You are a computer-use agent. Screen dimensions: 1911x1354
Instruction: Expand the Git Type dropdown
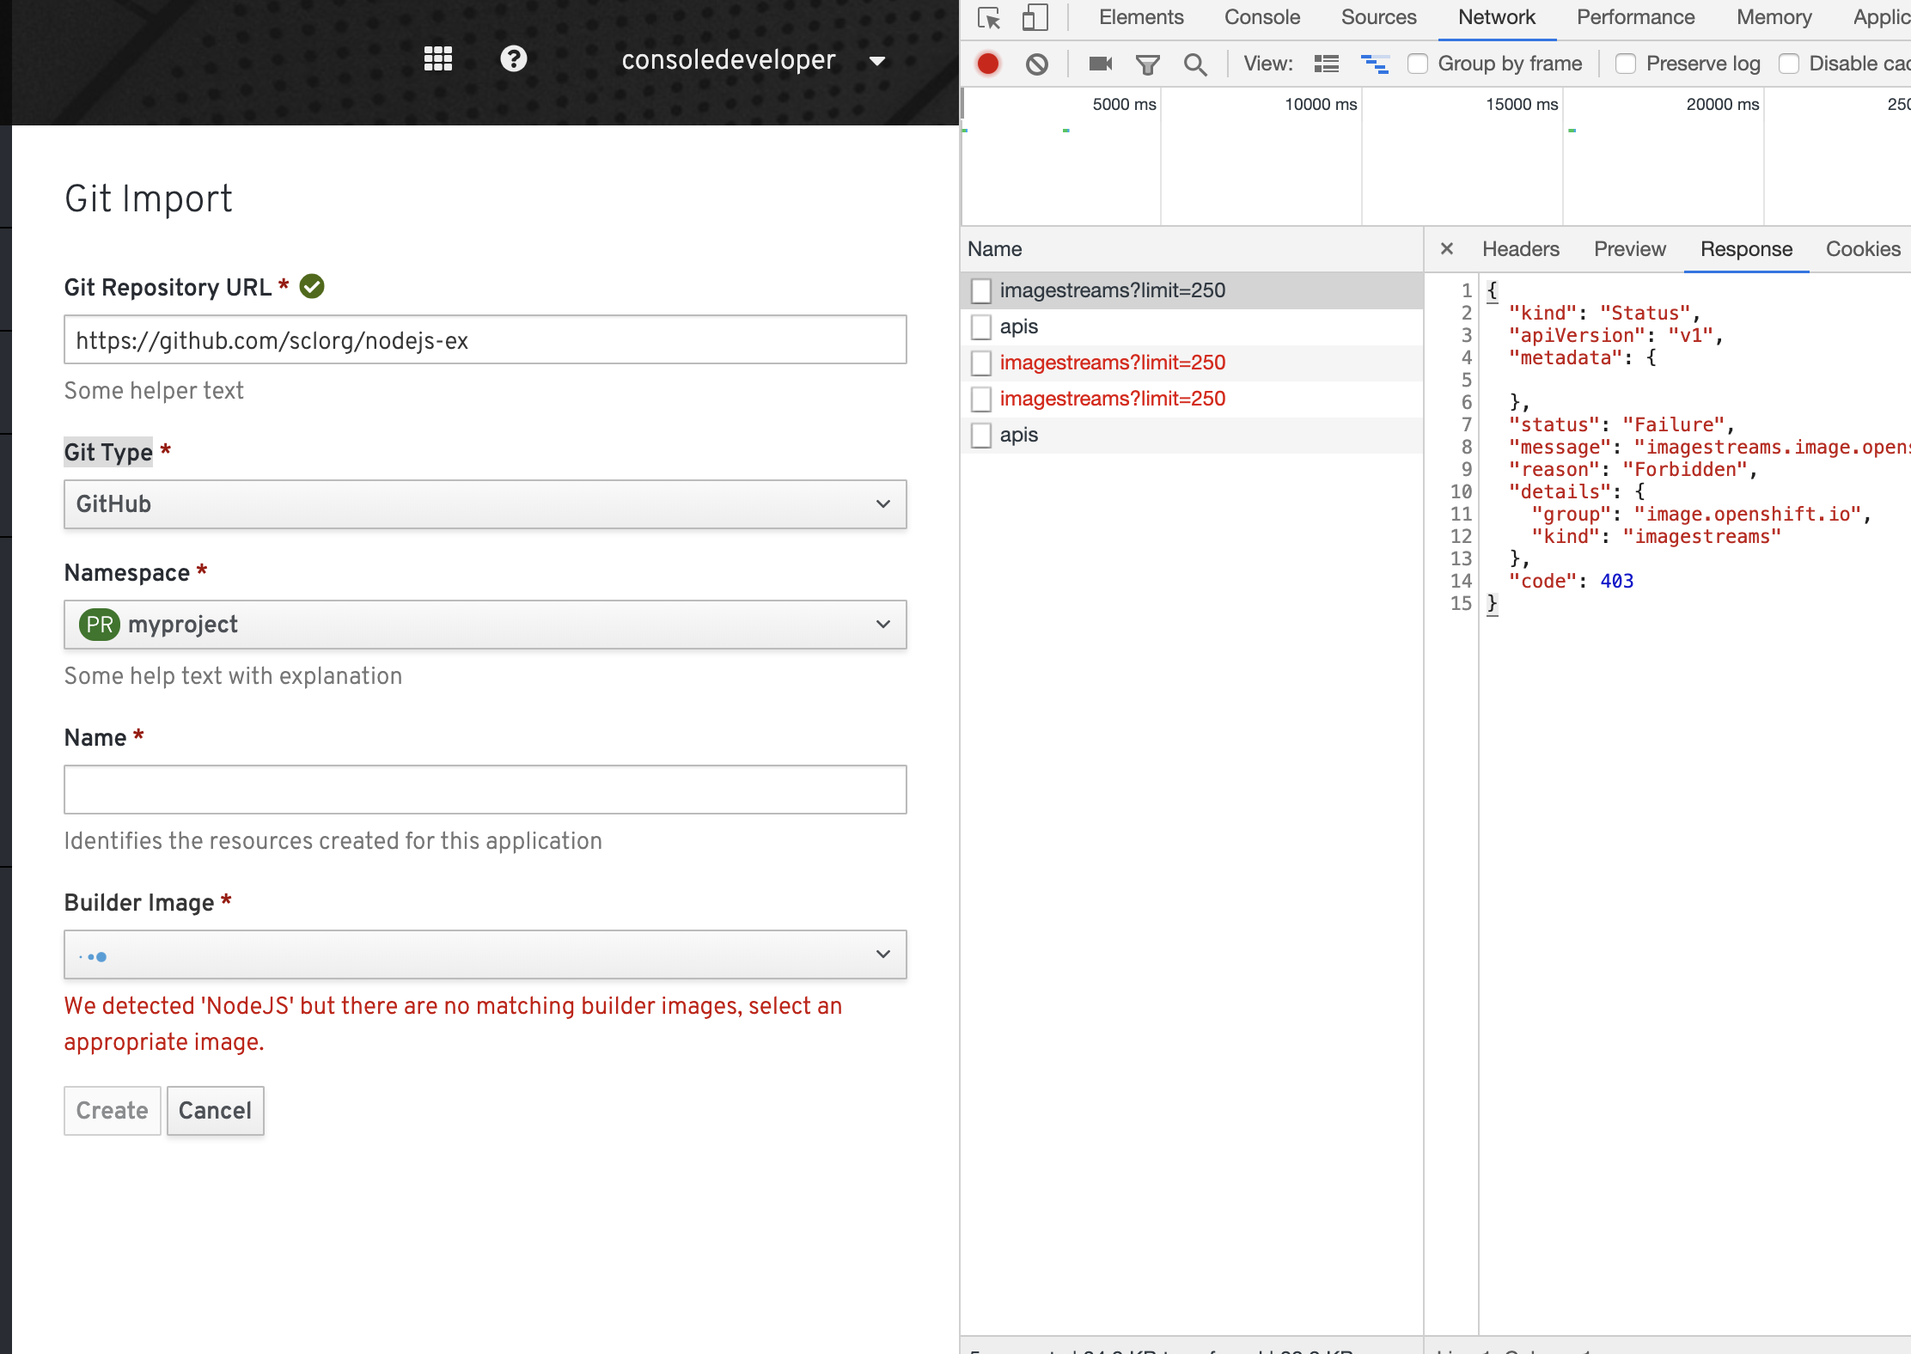coord(485,504)
